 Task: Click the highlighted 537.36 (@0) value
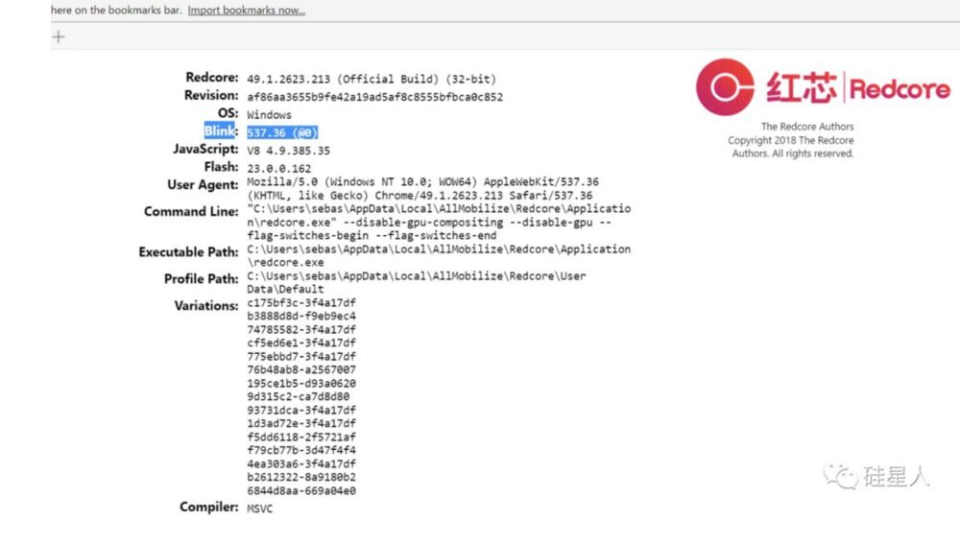pos(282,132)
